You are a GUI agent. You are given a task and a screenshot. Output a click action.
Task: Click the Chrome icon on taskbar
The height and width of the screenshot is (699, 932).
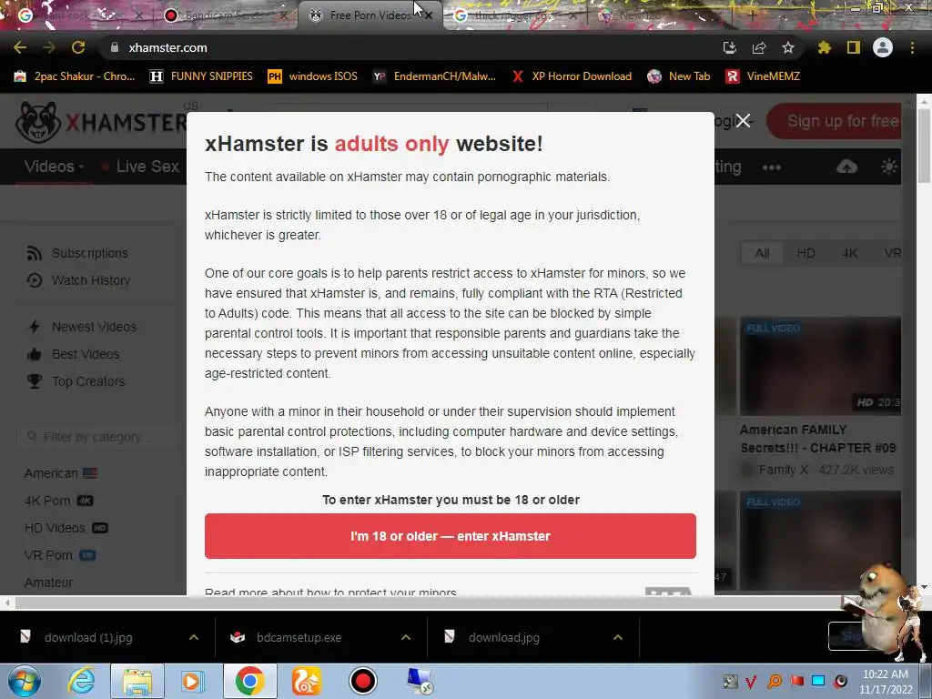(250, 681)
